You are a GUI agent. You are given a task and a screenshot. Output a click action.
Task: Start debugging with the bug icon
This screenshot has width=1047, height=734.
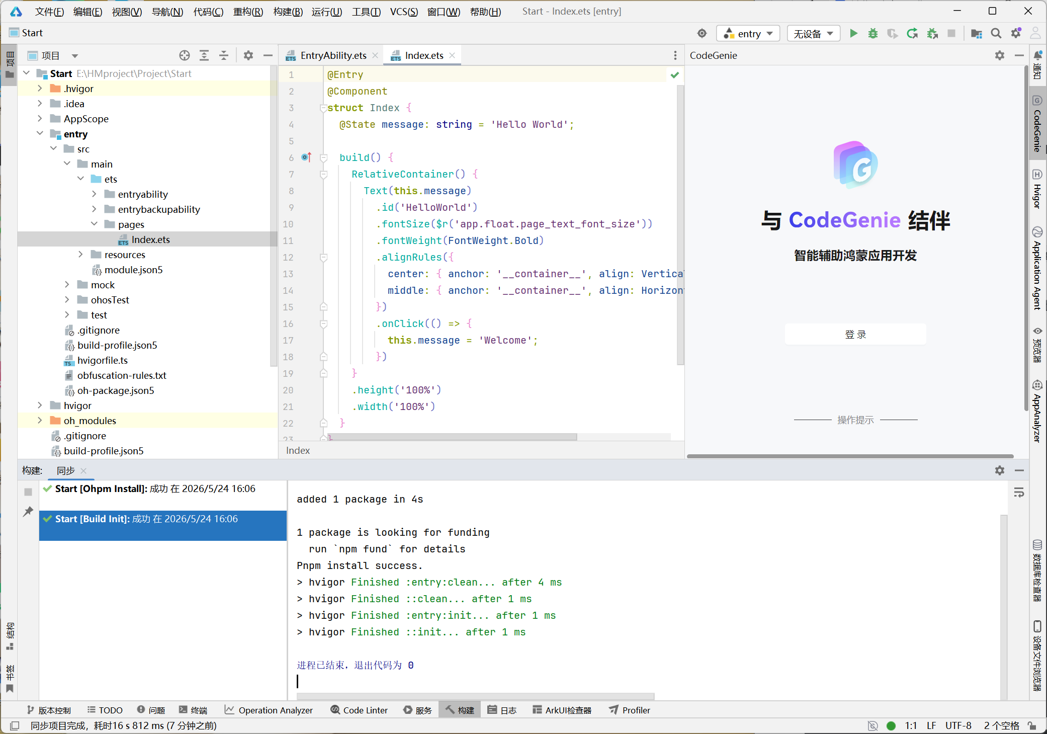[x=873, y=33]
